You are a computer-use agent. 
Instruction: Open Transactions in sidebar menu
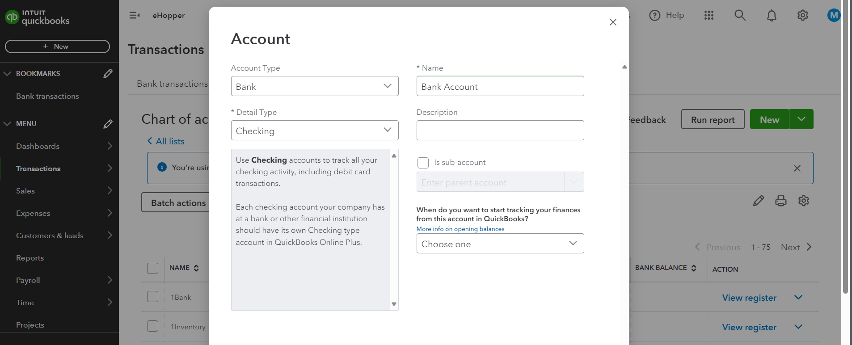click(38, 168)
